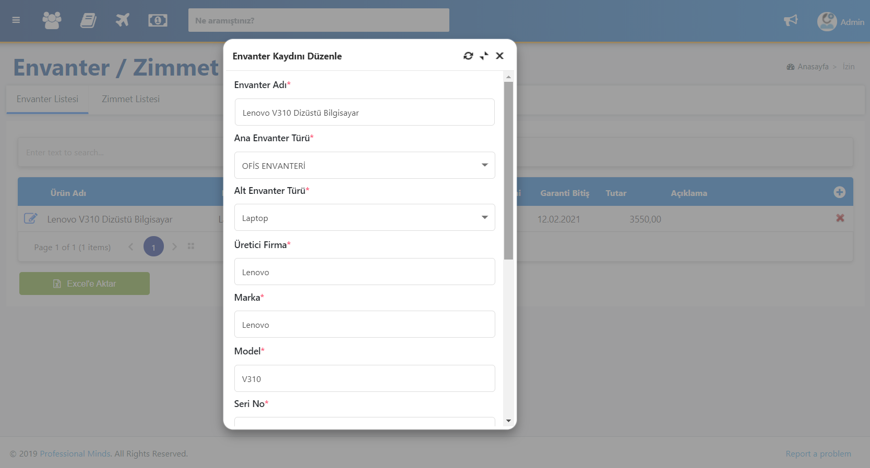This screenshot has width=870, height=468.
Task: Select the Envanter Listesi tab
Action: click(x=47, y=99)
